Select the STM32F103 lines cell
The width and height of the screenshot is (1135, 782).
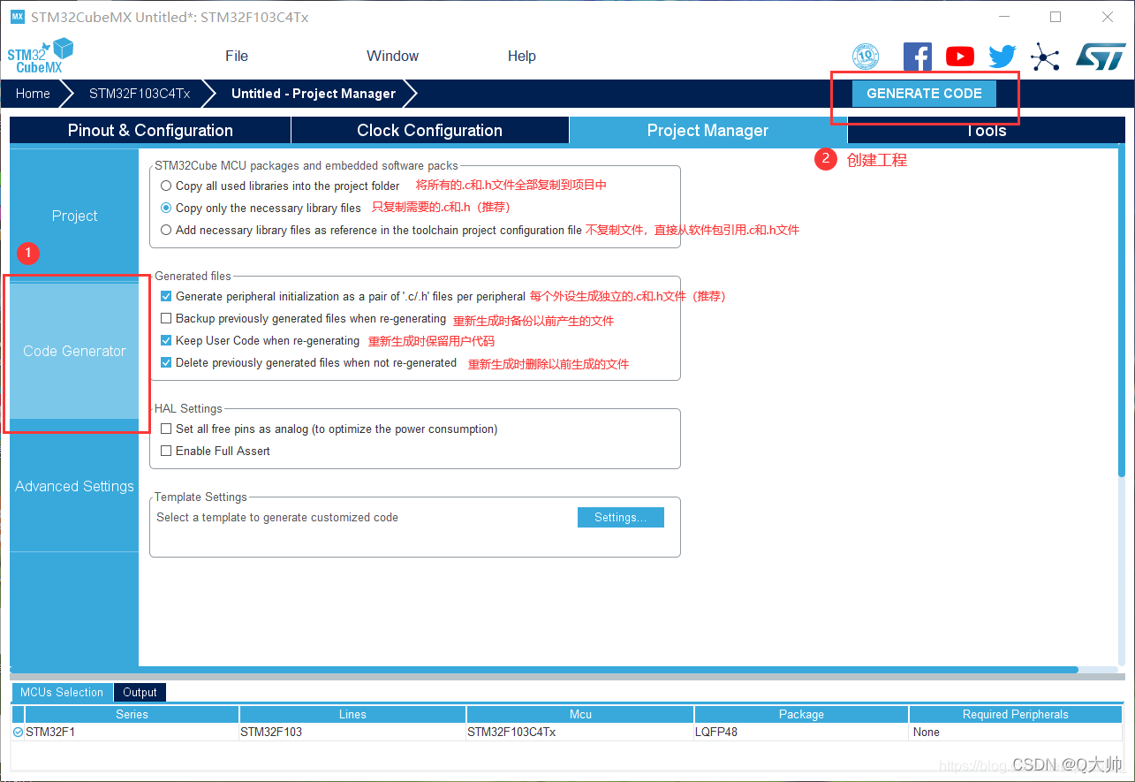tap(352, 732)
